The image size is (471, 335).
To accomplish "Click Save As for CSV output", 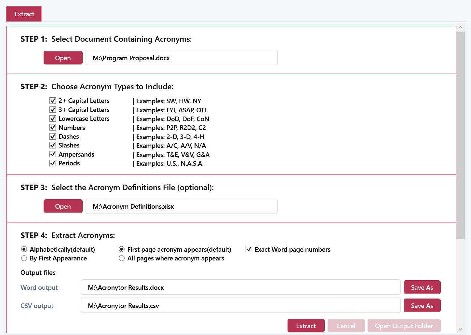I will pyautogui.click(x=422, y=305).
